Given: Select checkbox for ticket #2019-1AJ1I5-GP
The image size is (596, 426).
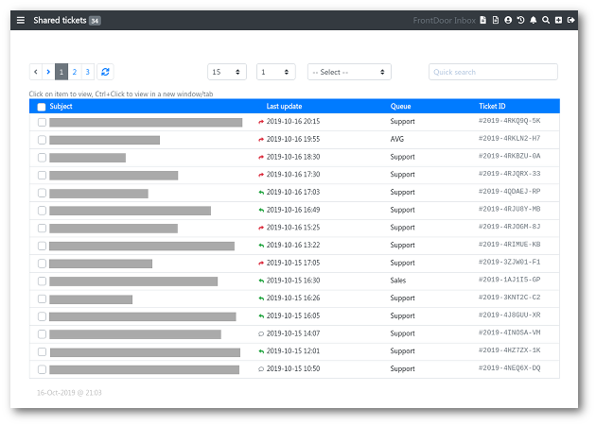Looking at the screenshot, I should pos(42,281).
